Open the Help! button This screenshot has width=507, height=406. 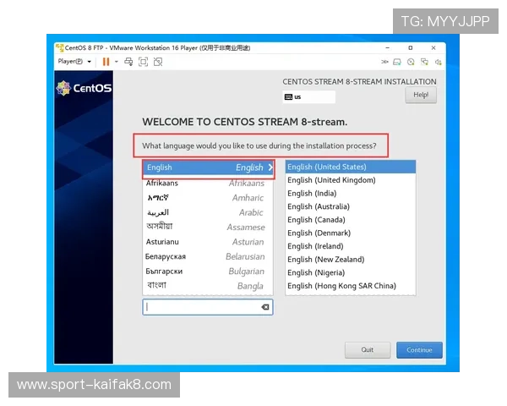click(420, 96)
